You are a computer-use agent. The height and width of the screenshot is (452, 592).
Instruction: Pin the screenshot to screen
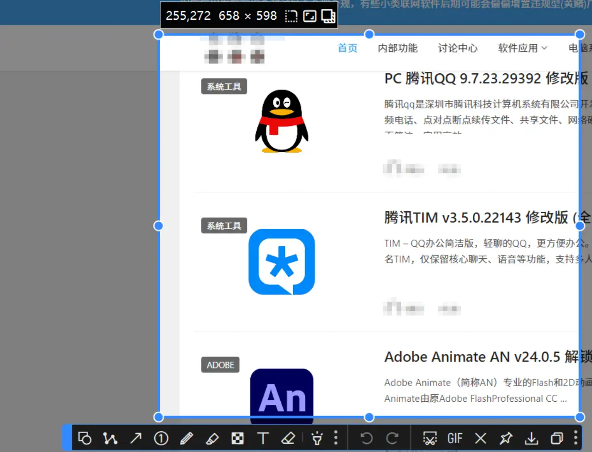point(506,438)
